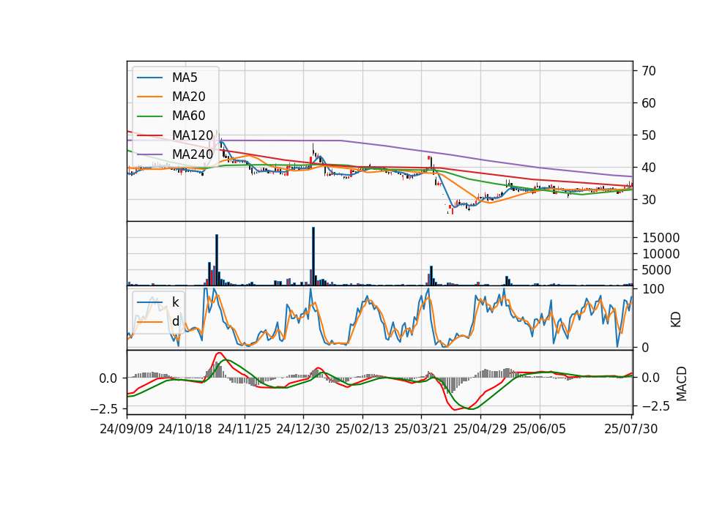The width and height of the screenshot is (703, 505).
Task: Click the tall volume bar before 24/11/25
Action: pyautogui.click(x=217, y=260)
